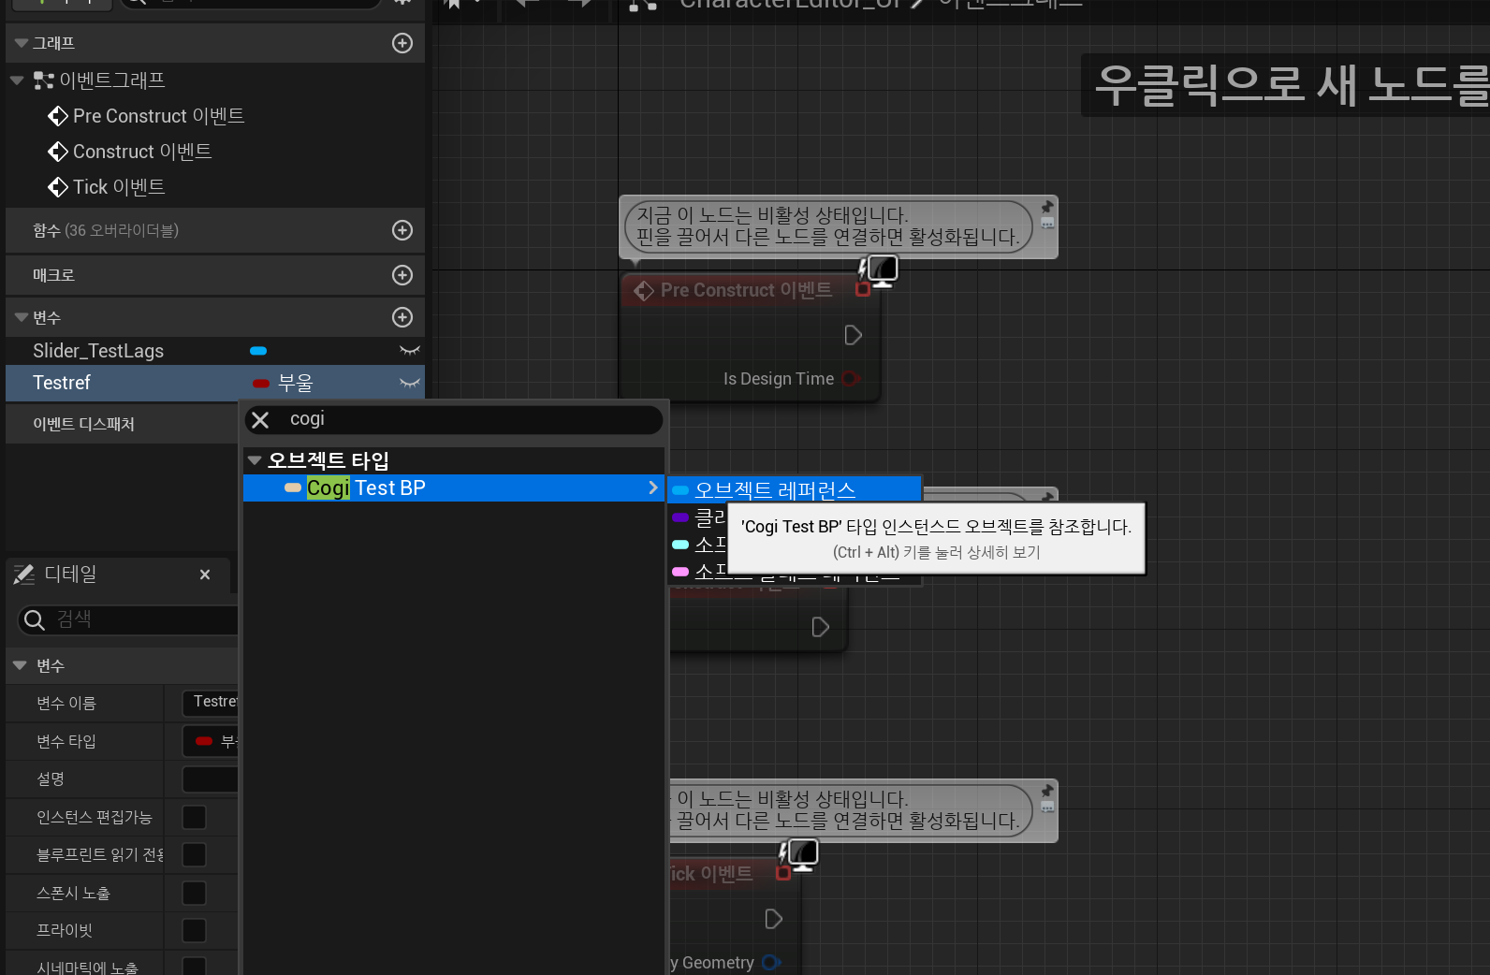Choose the cyan soft object reference option
Viewport: 1490px width, 975px height.
(698, 544)
